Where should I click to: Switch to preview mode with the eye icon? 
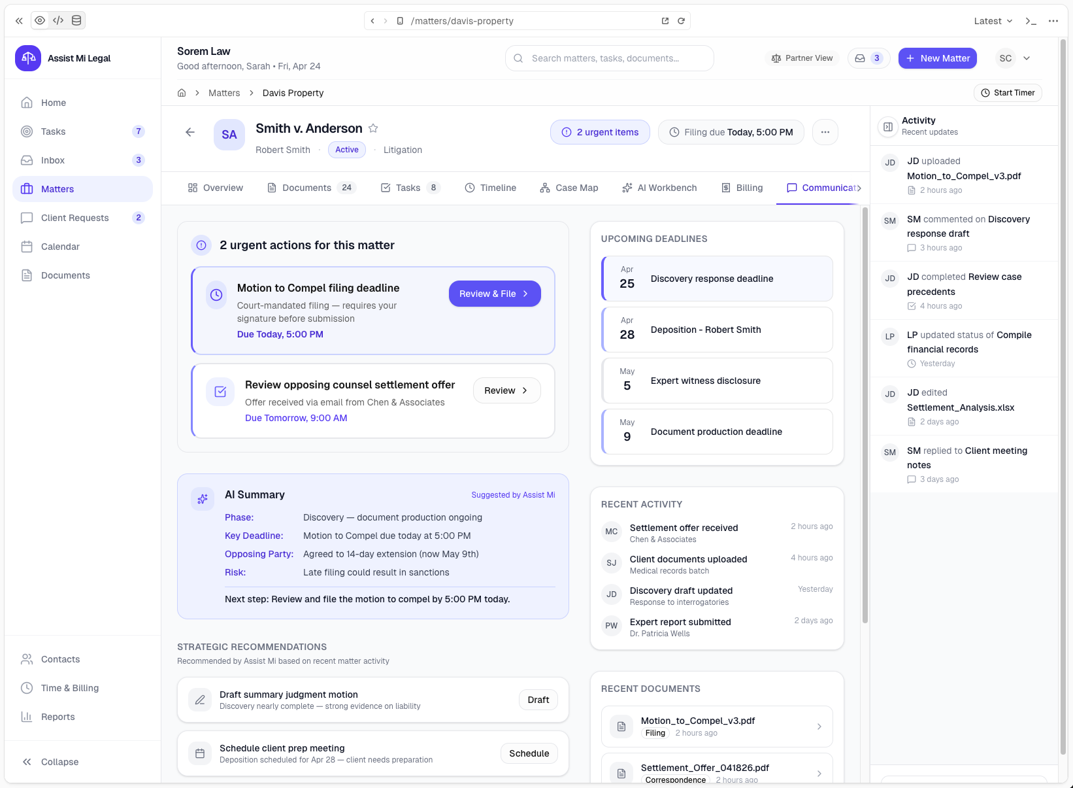(40, 20)
